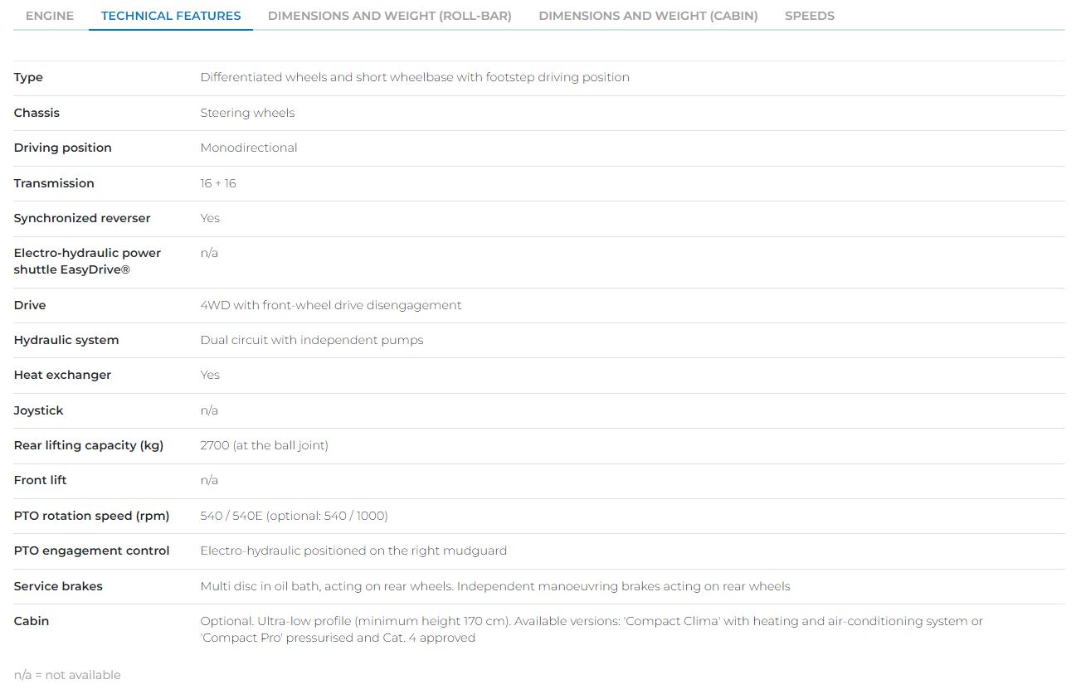
Task: Click the Rear lifting capacity (kg) label
Action: click(x=89, y=445)
